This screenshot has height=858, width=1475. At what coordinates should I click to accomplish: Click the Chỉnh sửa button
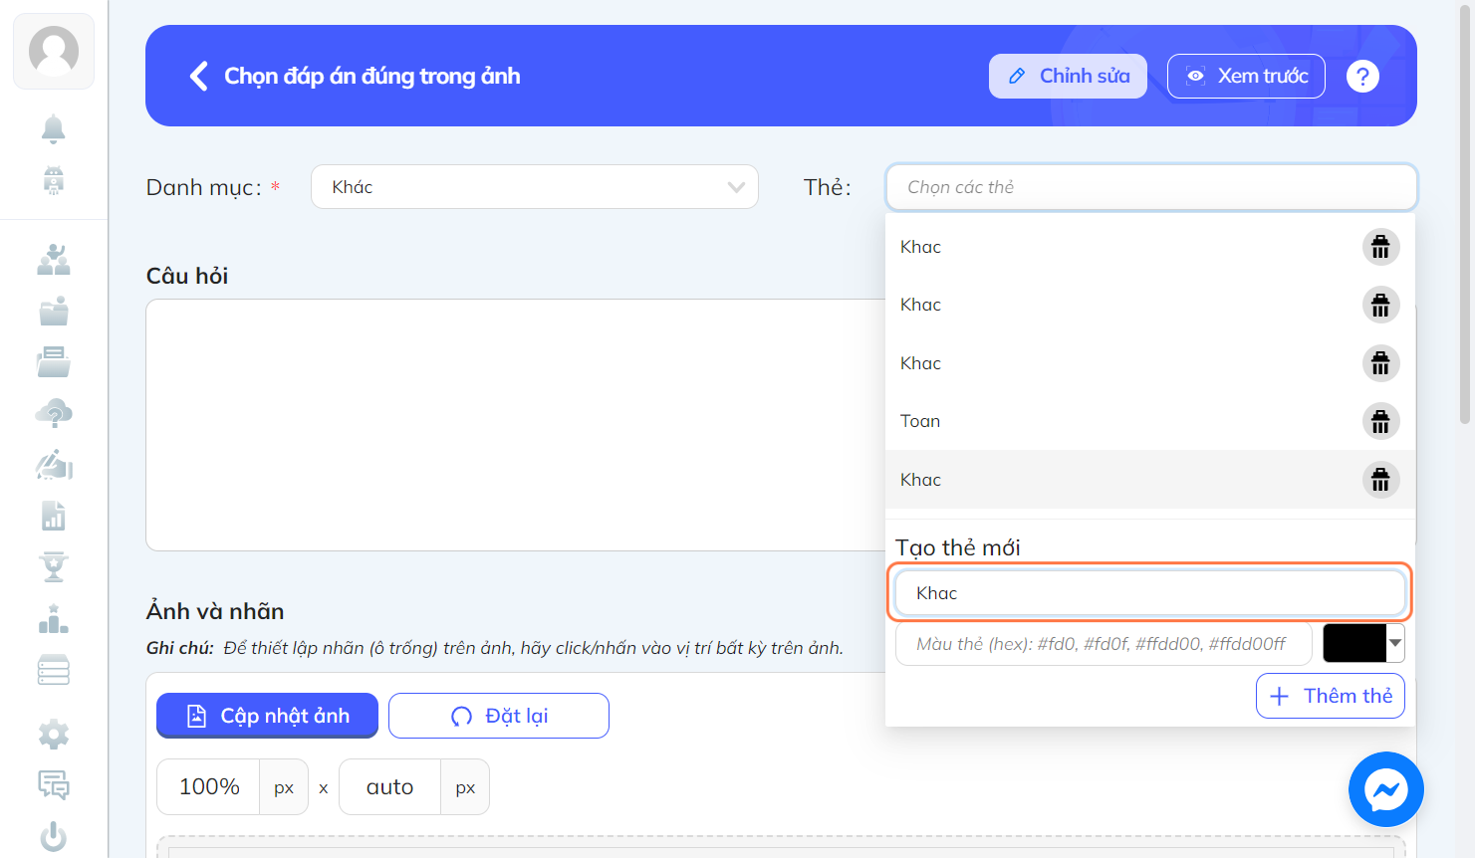(1068, 76)
